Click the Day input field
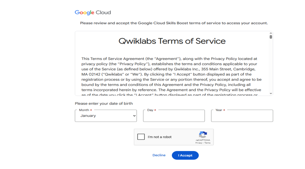The image size is (305, 169). (174, 116)
